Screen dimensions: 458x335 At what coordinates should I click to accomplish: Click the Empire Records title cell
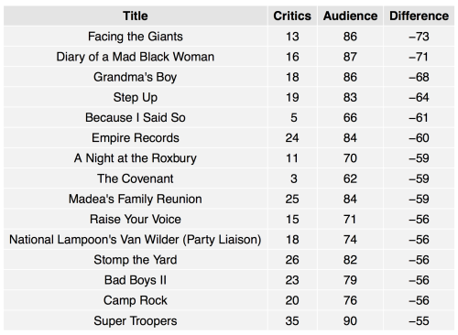click(136, 138)
